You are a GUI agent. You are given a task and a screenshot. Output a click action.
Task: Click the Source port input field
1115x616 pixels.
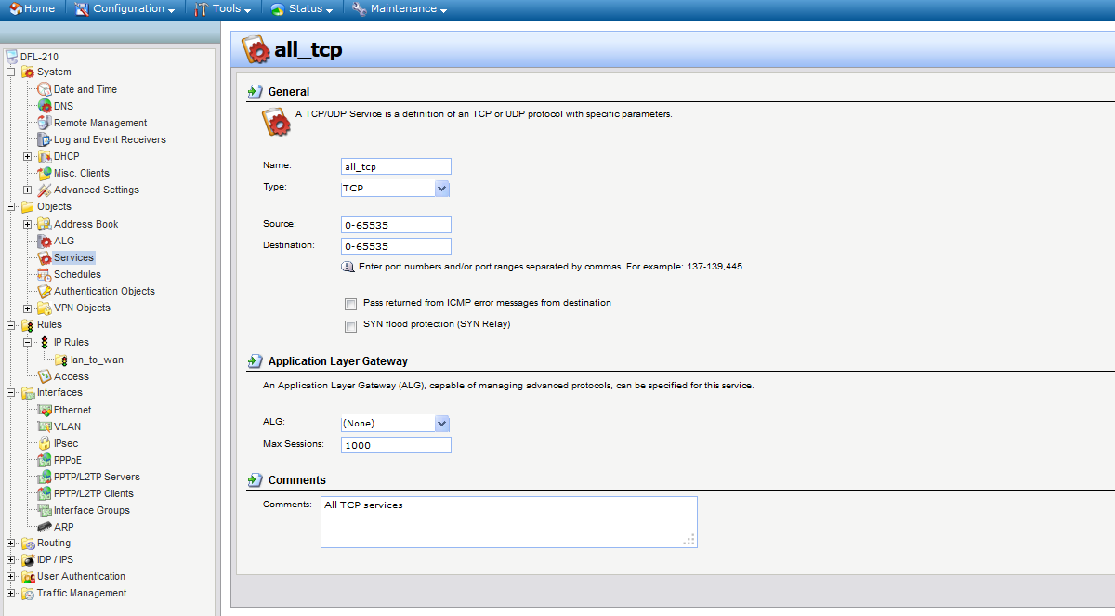(x=396, y=225)
